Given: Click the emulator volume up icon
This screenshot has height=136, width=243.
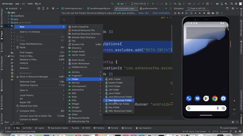Looking at the screenshot, I should [x=179, y=13].
